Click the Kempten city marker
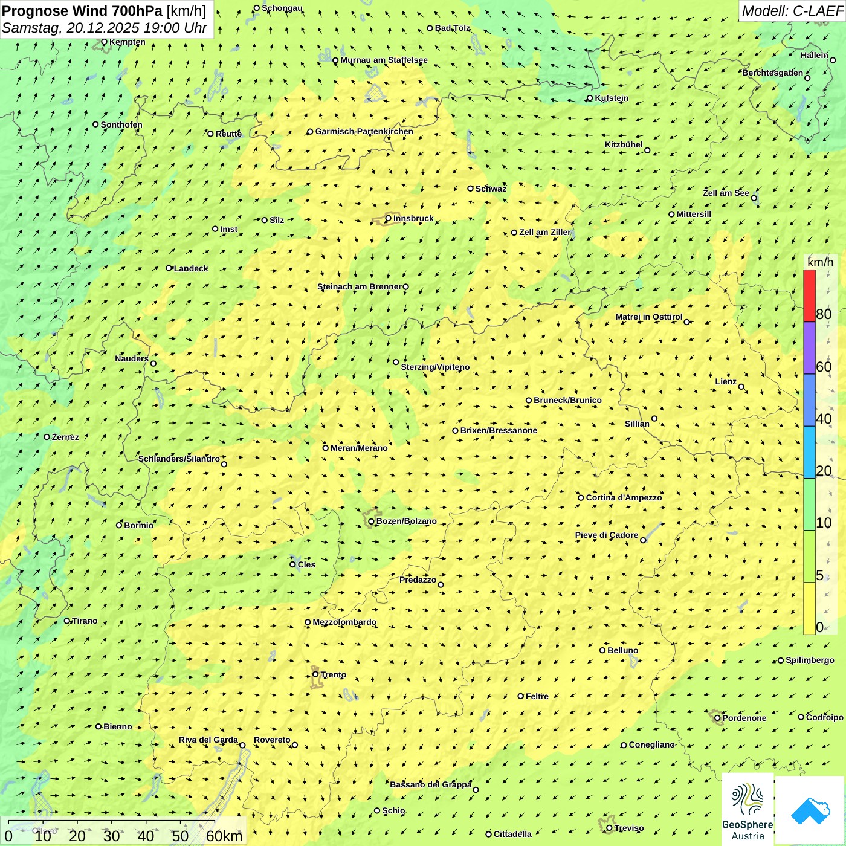This screenshot has height=846, width=846. (x=104, y=42)
